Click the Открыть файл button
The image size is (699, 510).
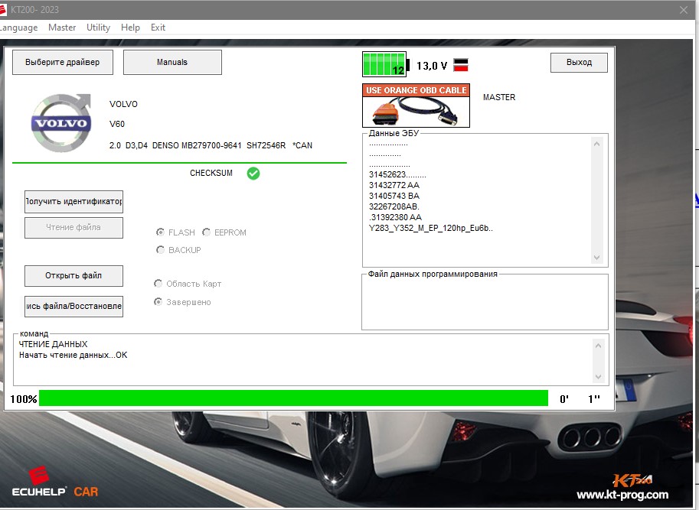(73, 275)
